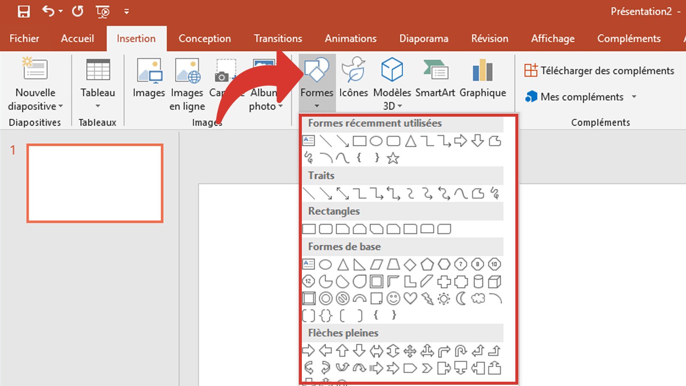Screen dimensions: 686x386
Task: Switch to the Animations ribbon tab
Action: 350,38
